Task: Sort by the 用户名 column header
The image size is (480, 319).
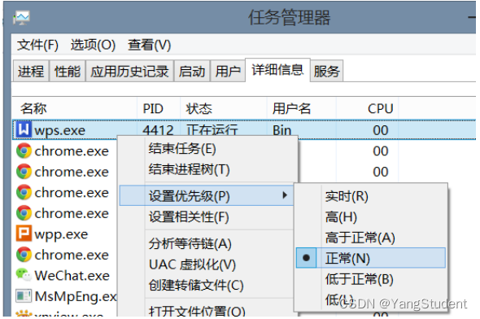Action: [x=302, y=108]
